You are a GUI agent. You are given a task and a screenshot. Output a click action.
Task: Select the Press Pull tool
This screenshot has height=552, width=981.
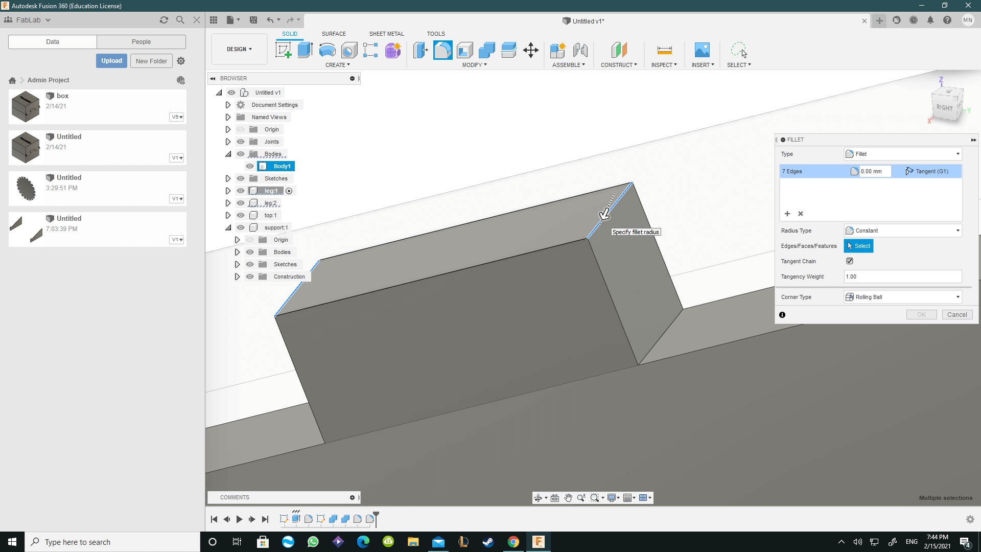tap(421, 50)
